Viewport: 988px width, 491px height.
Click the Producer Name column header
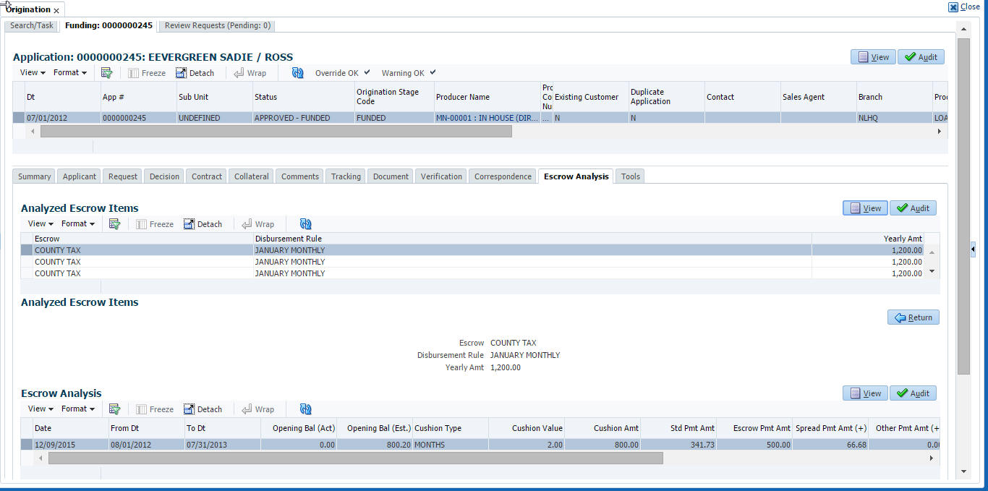coord(487,97)
